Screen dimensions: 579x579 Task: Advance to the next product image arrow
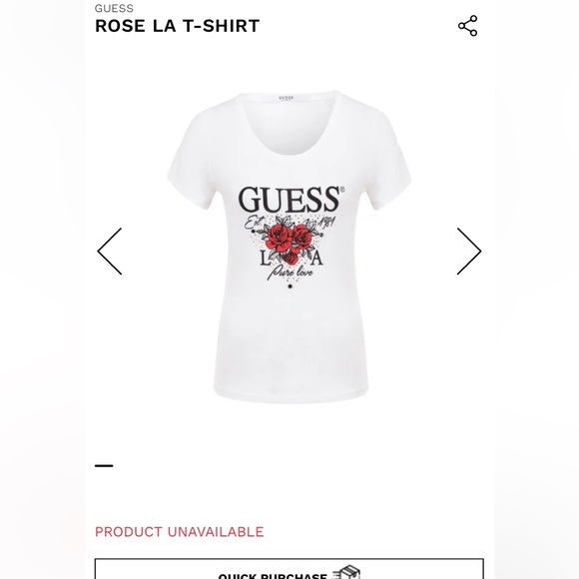tap(469, 252)
